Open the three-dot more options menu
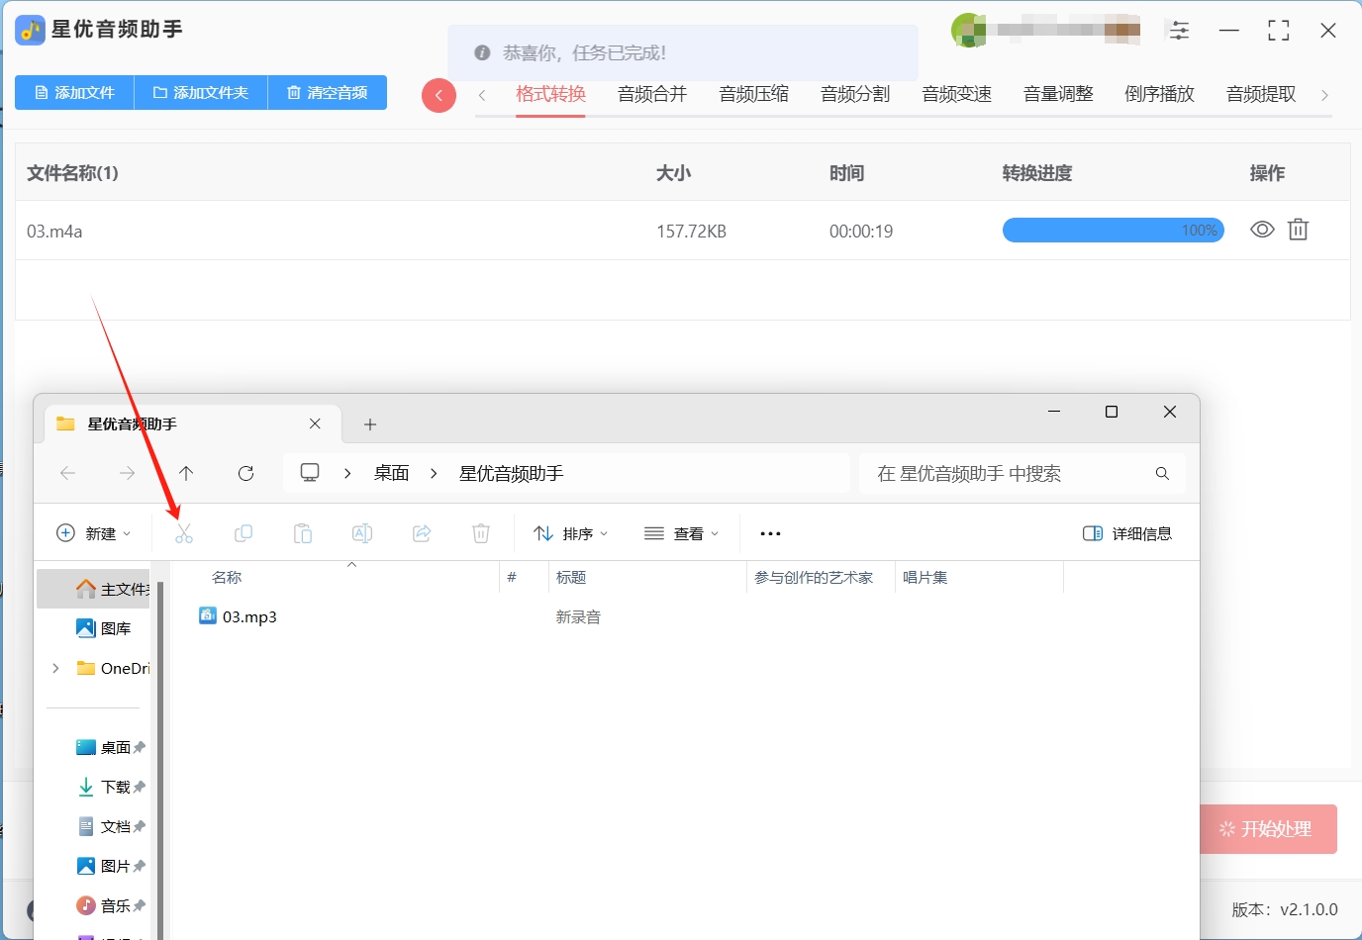Screen dimensions: 1362x940 [x=770, y=533]
